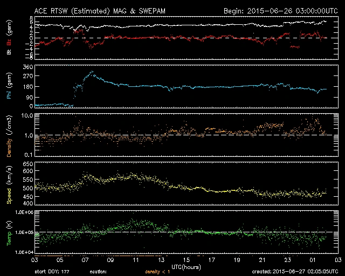The height and width of the screenshot is (276, 345).
Task: Click the "caution:" footer label
Action: point(98,272)
